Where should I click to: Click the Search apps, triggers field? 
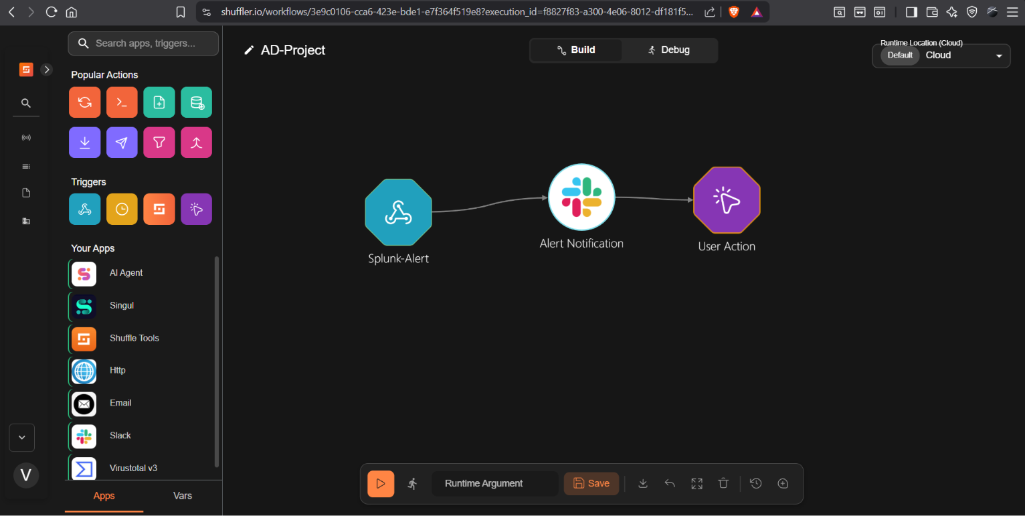pyautogui.click(x=143, y=44)
